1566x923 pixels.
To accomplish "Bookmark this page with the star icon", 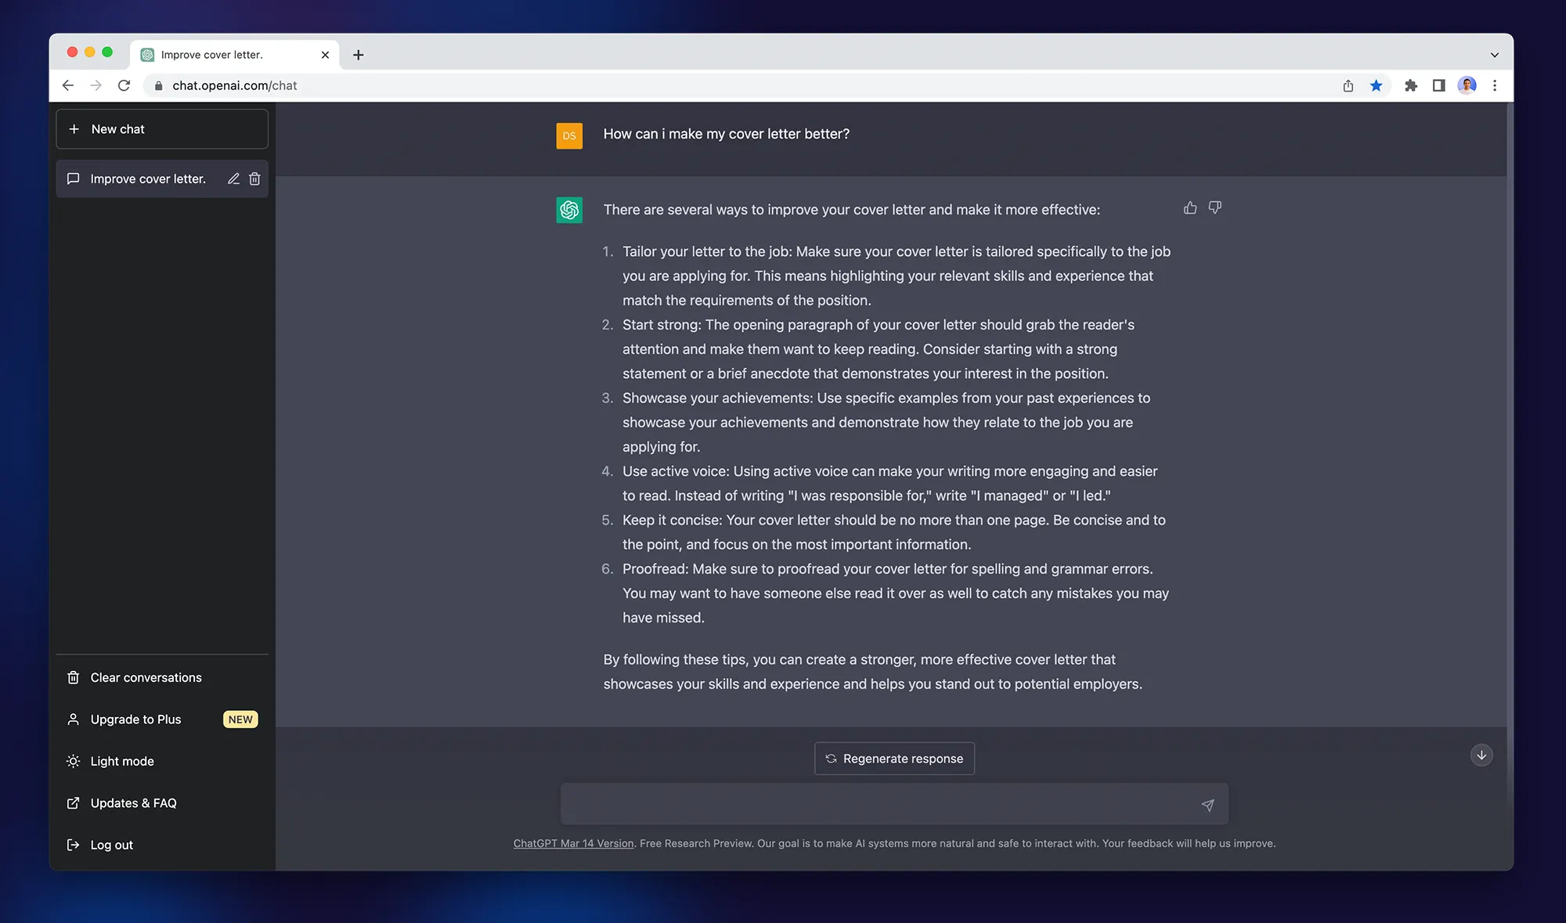I will [x=1376, y=85].
